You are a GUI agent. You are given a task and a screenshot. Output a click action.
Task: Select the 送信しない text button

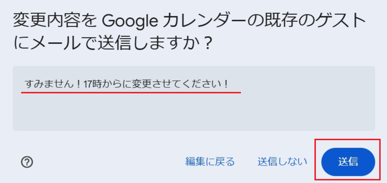(x=282, y=162)
